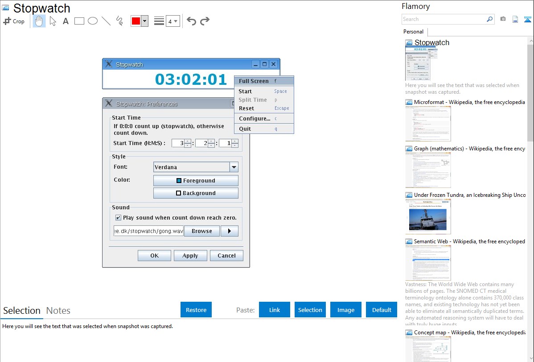This screenshot has height=362, width=534.
Task: Click the Foreground color button
Action: (196, 180)
